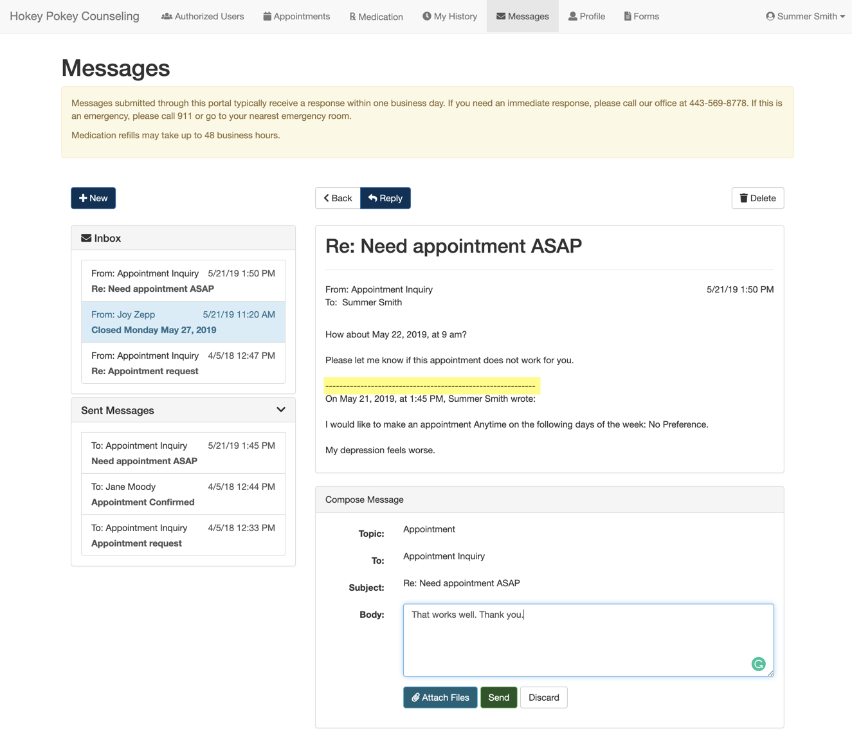Focus the message Body text field
This screenshot has height=731, width=852.
(588, 640)
